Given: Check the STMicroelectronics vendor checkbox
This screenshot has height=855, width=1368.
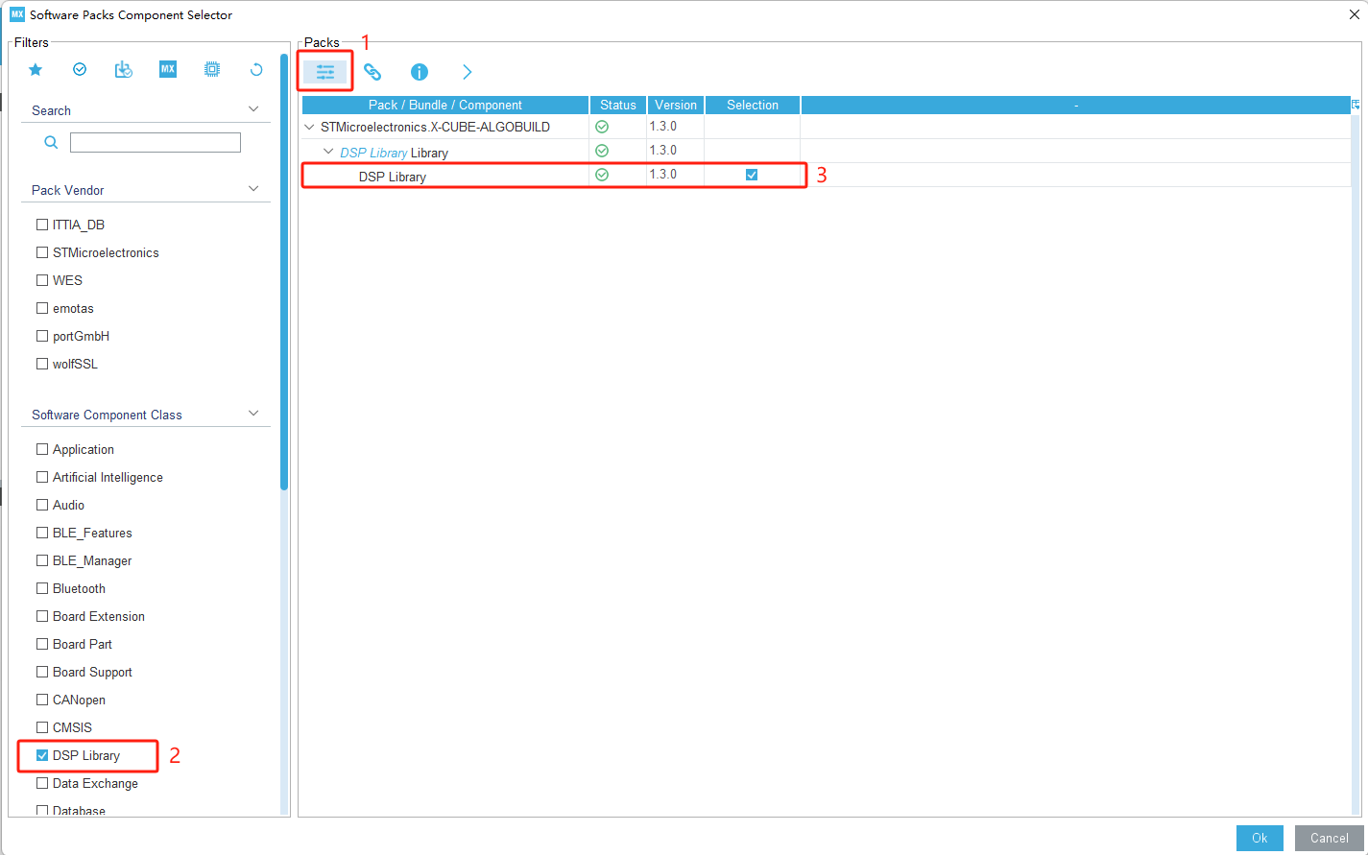Looking at the screenshot, I should pyautogui.click(x=42, y=252).
